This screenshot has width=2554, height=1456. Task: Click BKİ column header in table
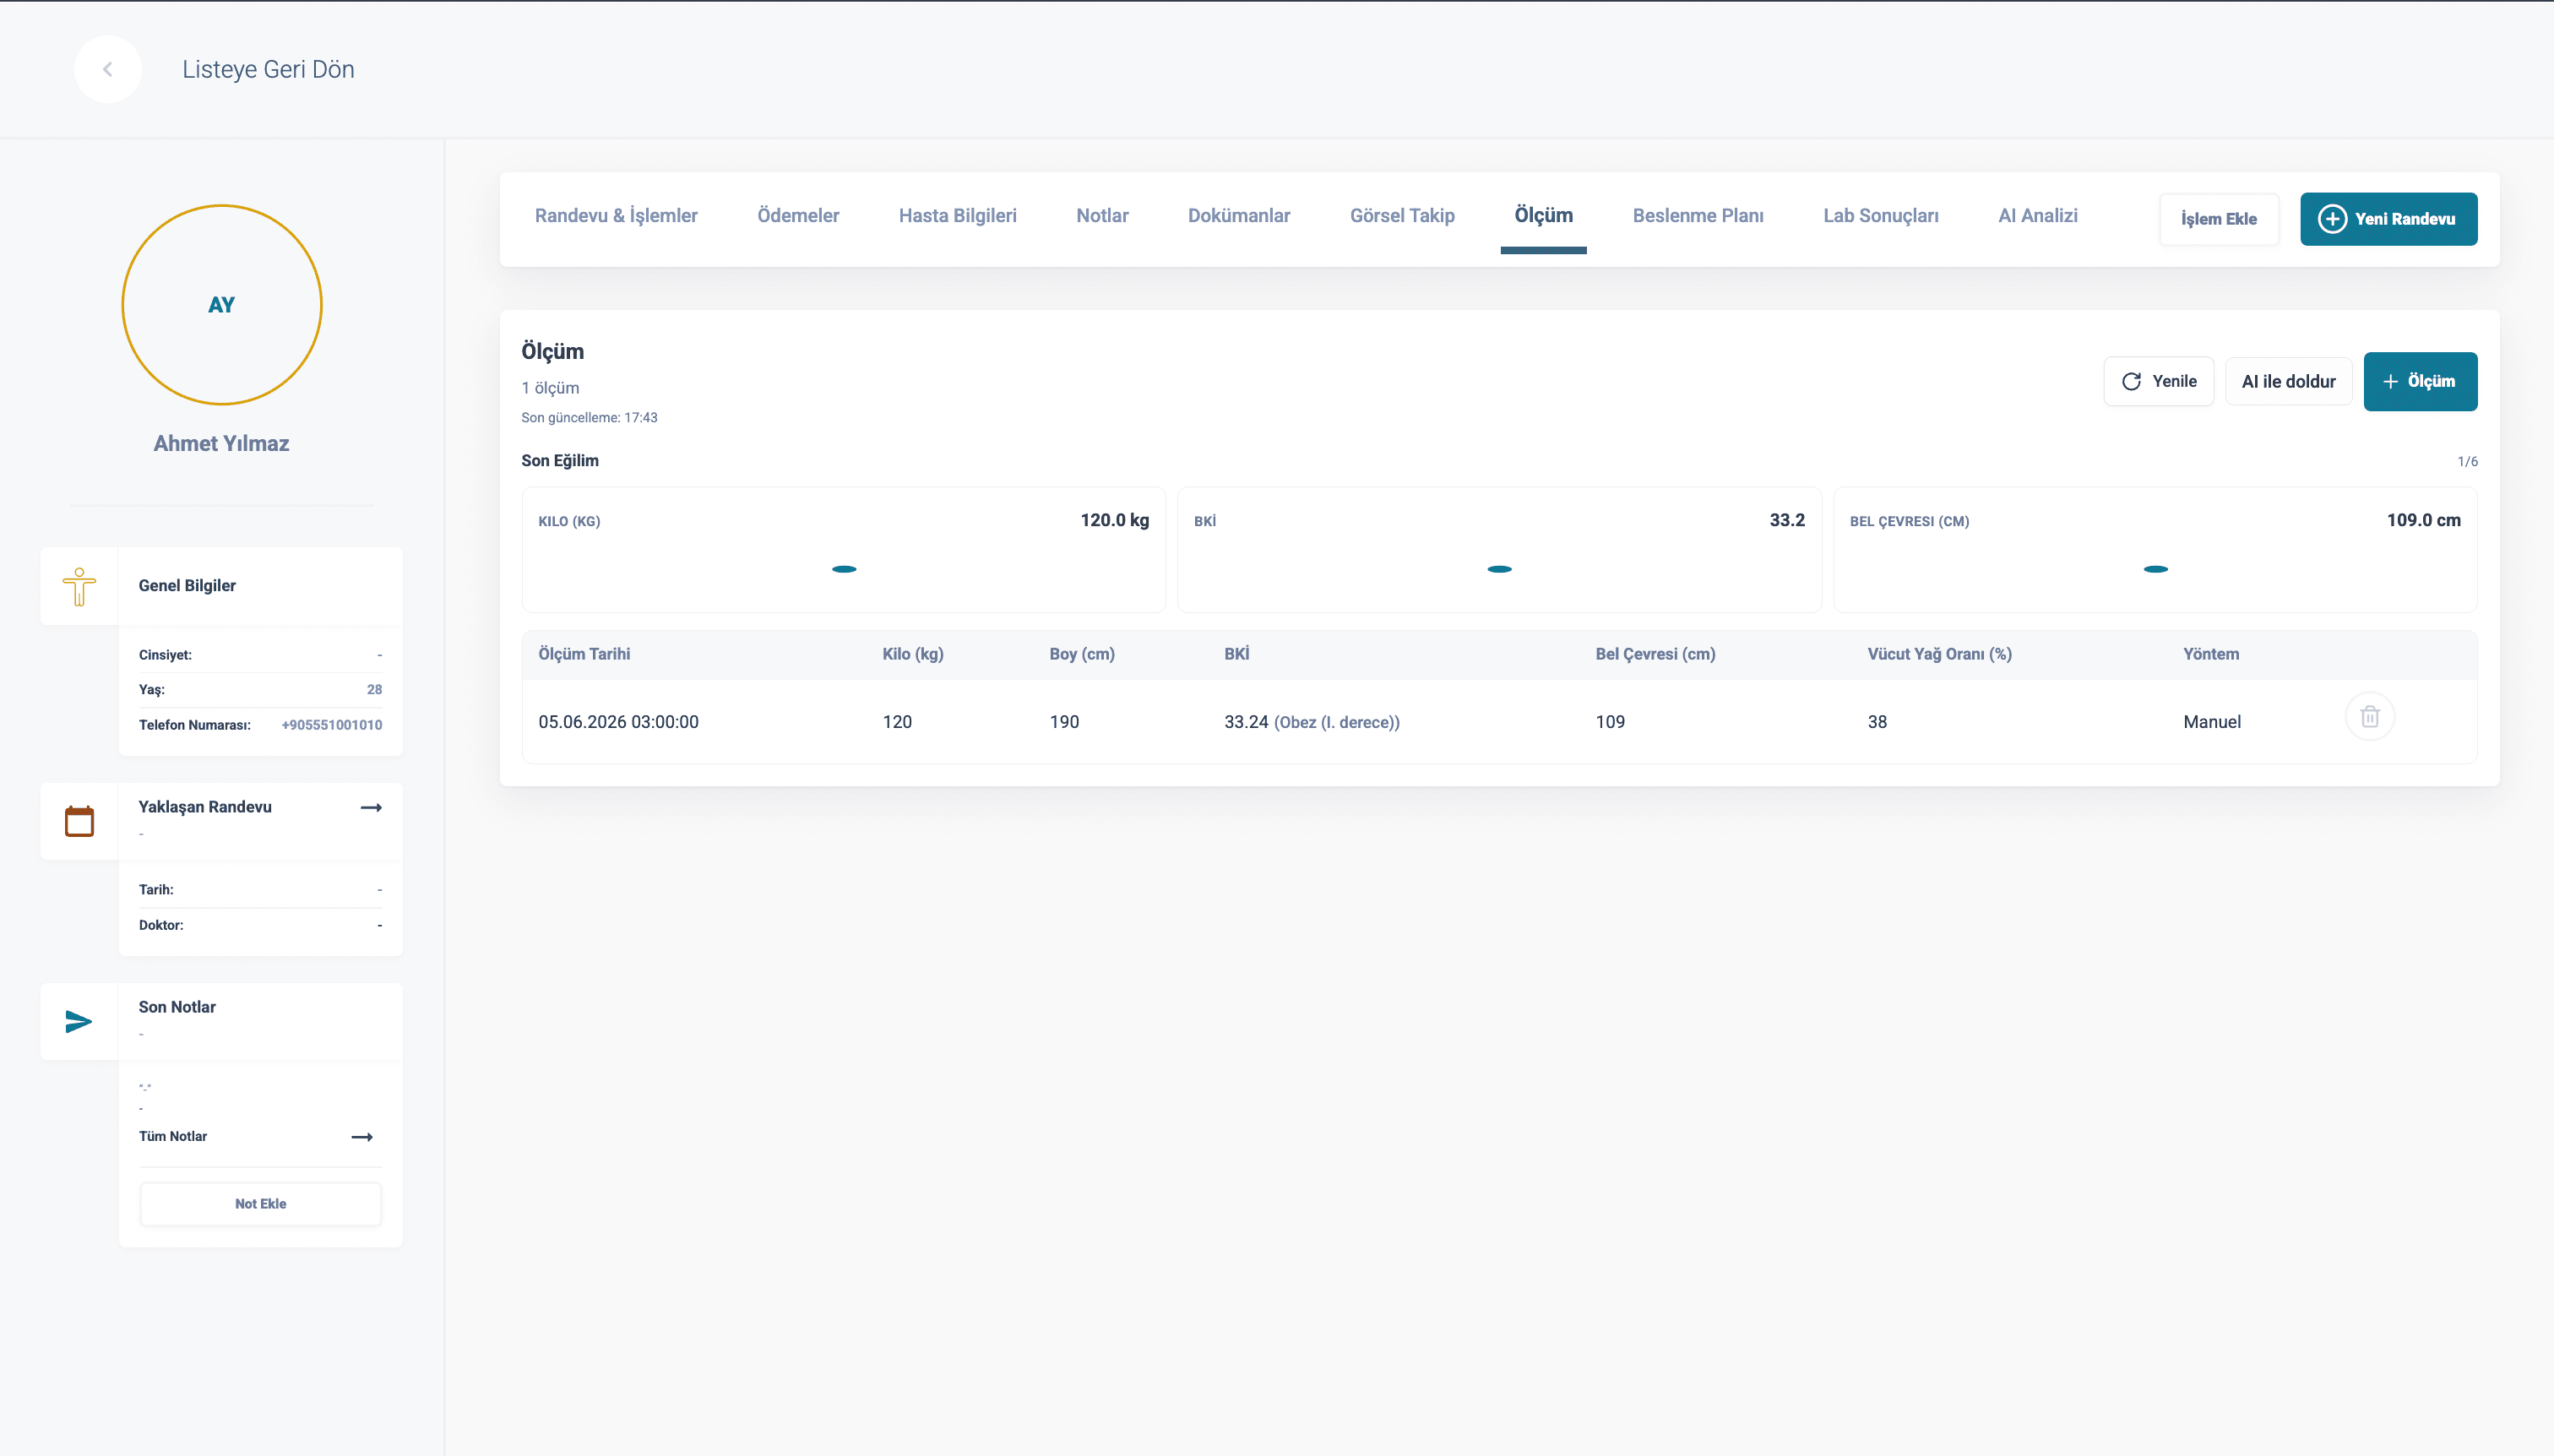click(1237, 654)
